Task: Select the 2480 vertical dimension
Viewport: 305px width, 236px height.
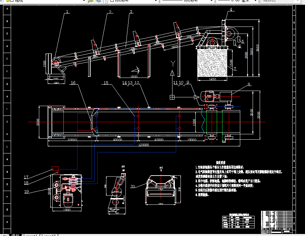Action: point(246,55)
